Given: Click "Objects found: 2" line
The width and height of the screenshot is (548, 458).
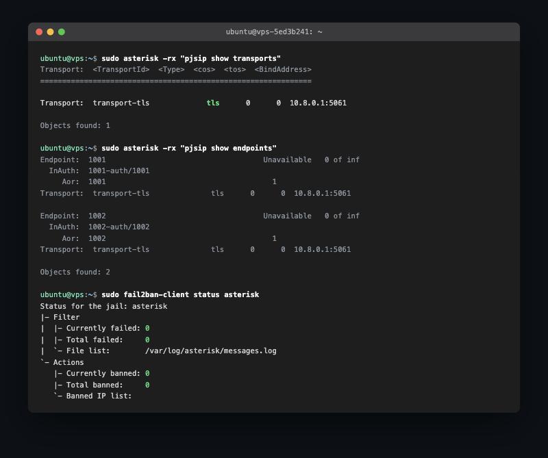Looking at the screenshot, I should tap(75, 272).
